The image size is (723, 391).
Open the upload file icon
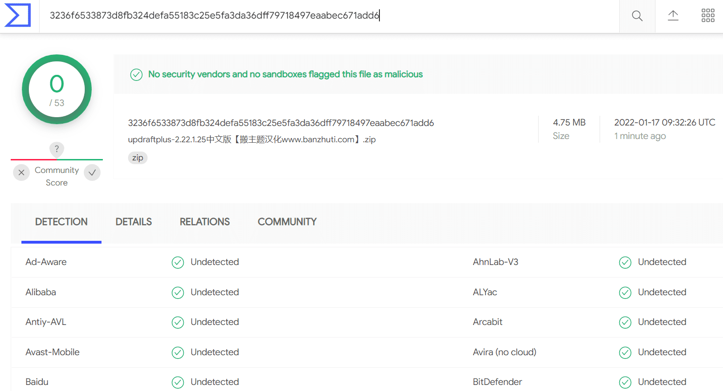coord(673,16)
